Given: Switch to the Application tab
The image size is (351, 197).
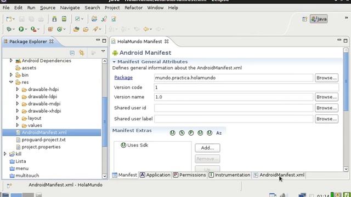Looking at the screenshot, I should pyautogui.click(x=155, y=175).
